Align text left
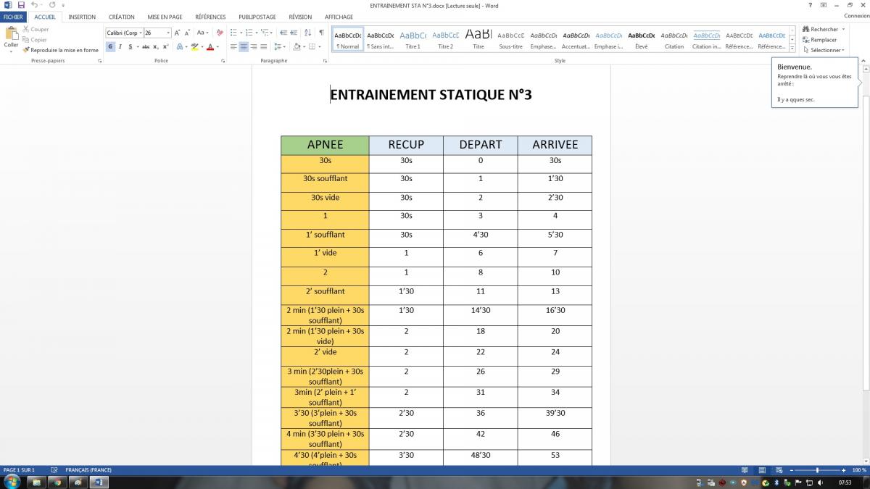870x489 pixels. (233, 46)
